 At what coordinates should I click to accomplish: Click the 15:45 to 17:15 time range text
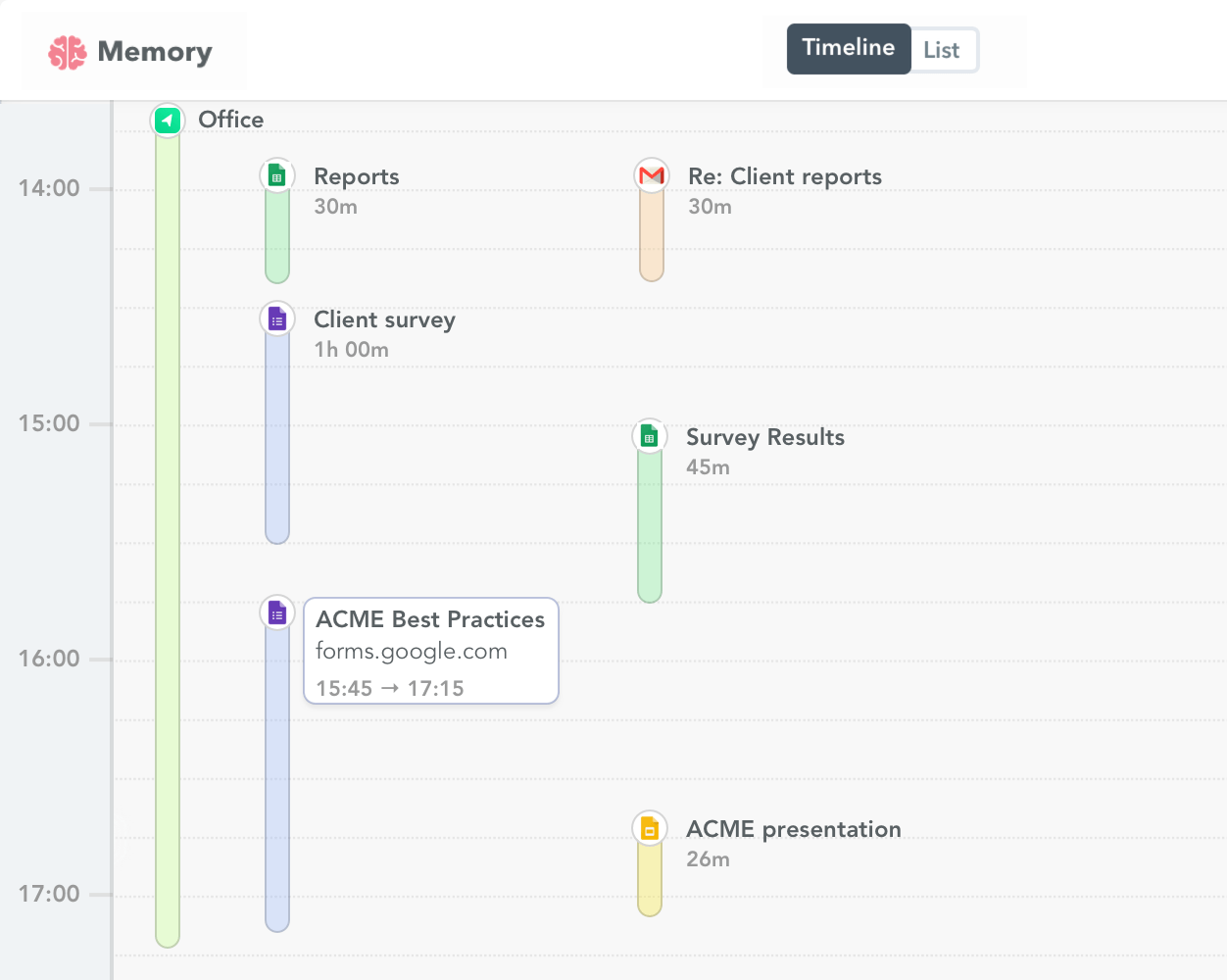coord(388,687)
